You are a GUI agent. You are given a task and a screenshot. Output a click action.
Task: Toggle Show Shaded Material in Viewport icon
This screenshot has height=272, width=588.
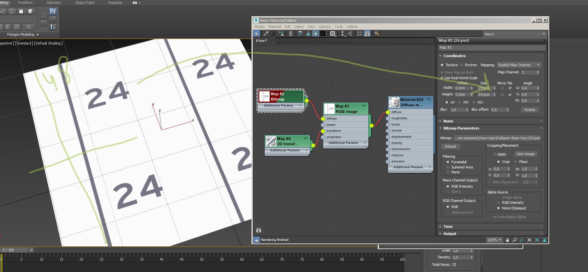(315, 33)
